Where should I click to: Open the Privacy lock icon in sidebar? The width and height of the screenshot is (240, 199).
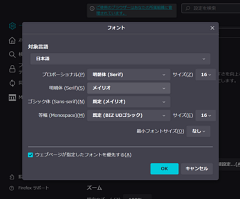pyautogui.click(x=12, y=68)
